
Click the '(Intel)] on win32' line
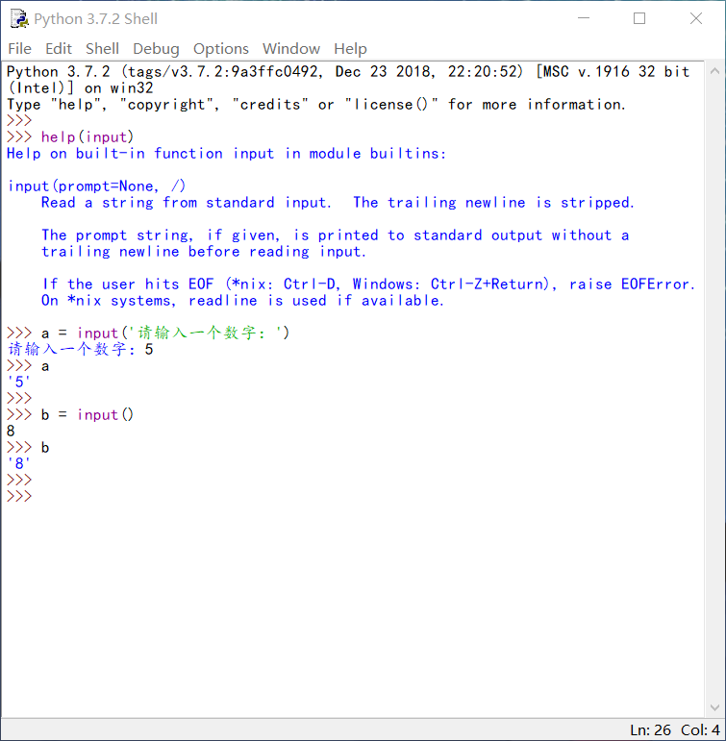click(81, 88)
